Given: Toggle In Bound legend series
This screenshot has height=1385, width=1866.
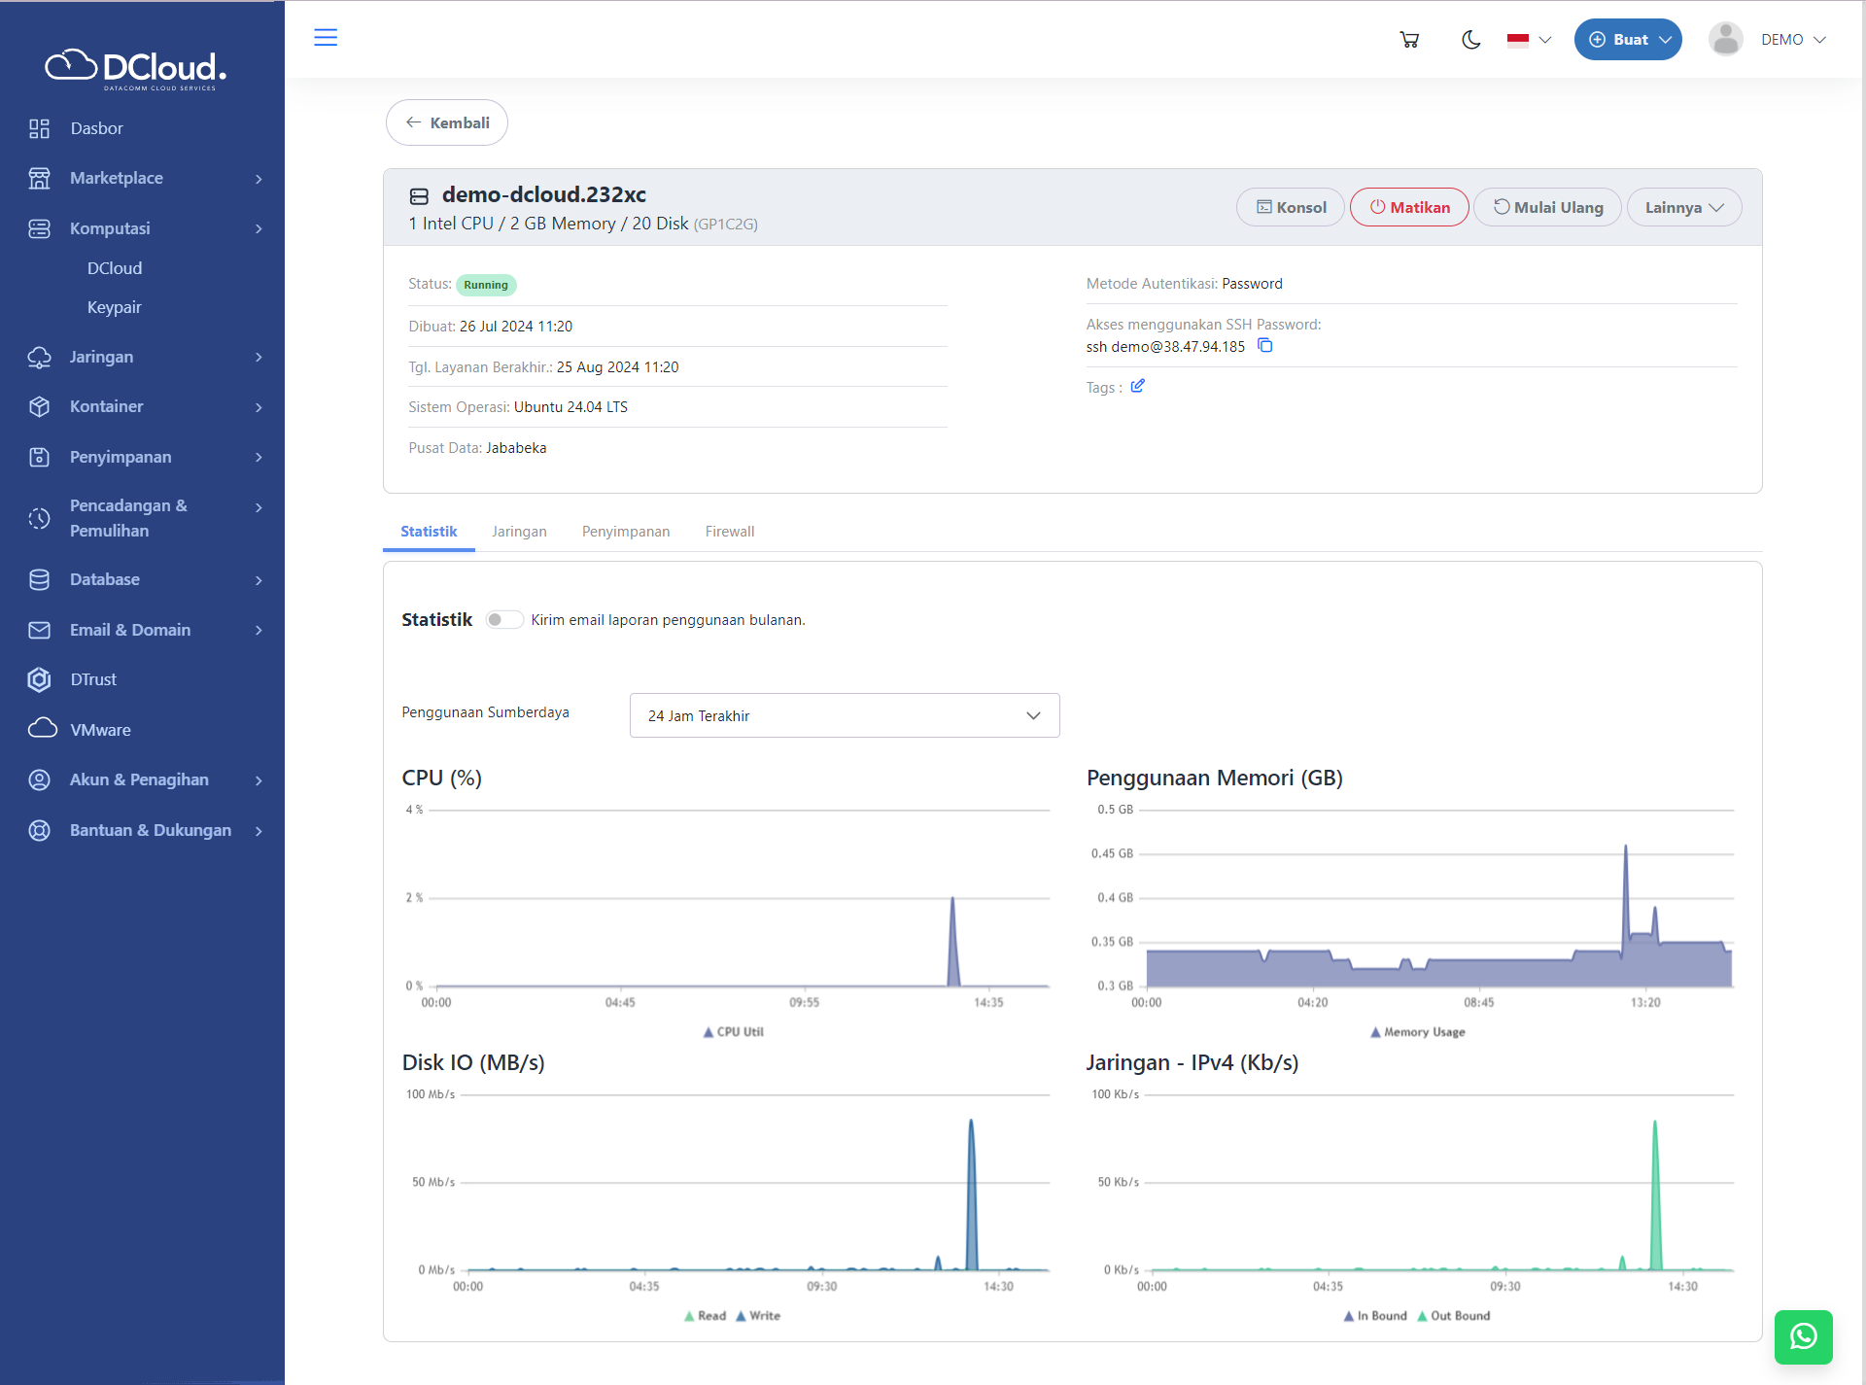Looking at the screenshot, I should click(1375, 1316).
